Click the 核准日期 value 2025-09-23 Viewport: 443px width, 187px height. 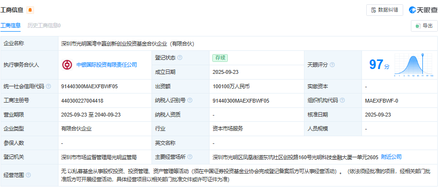(x=378, y=115)
